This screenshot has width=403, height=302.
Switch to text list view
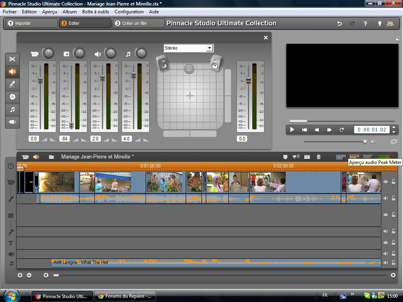point(368,157)
